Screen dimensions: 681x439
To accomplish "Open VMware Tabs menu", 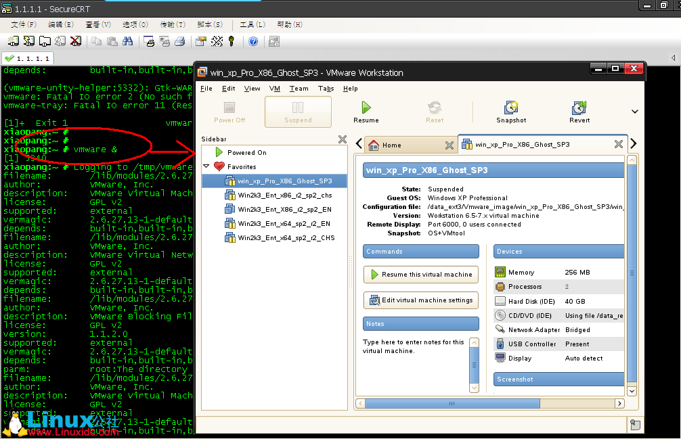I will (x=326, y=89).
